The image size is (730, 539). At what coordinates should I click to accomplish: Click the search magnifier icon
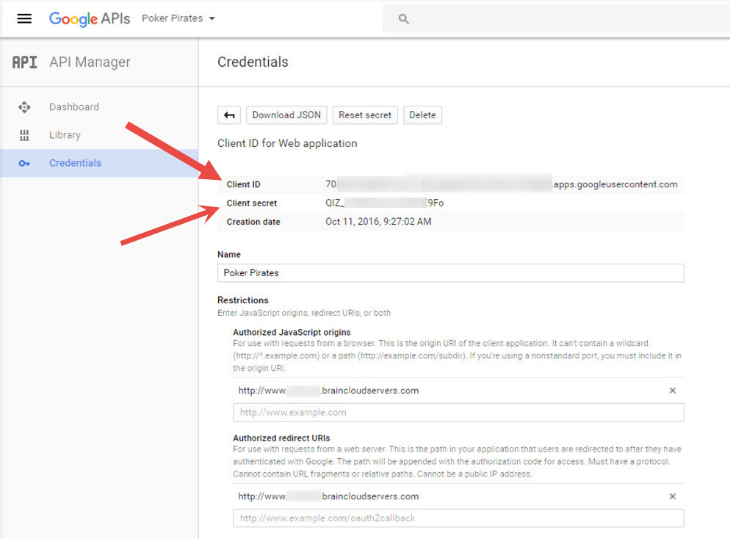[404, 19]
